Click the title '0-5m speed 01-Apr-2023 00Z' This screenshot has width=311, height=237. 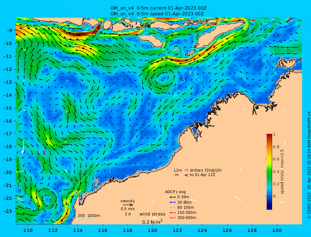pos(170,14)
